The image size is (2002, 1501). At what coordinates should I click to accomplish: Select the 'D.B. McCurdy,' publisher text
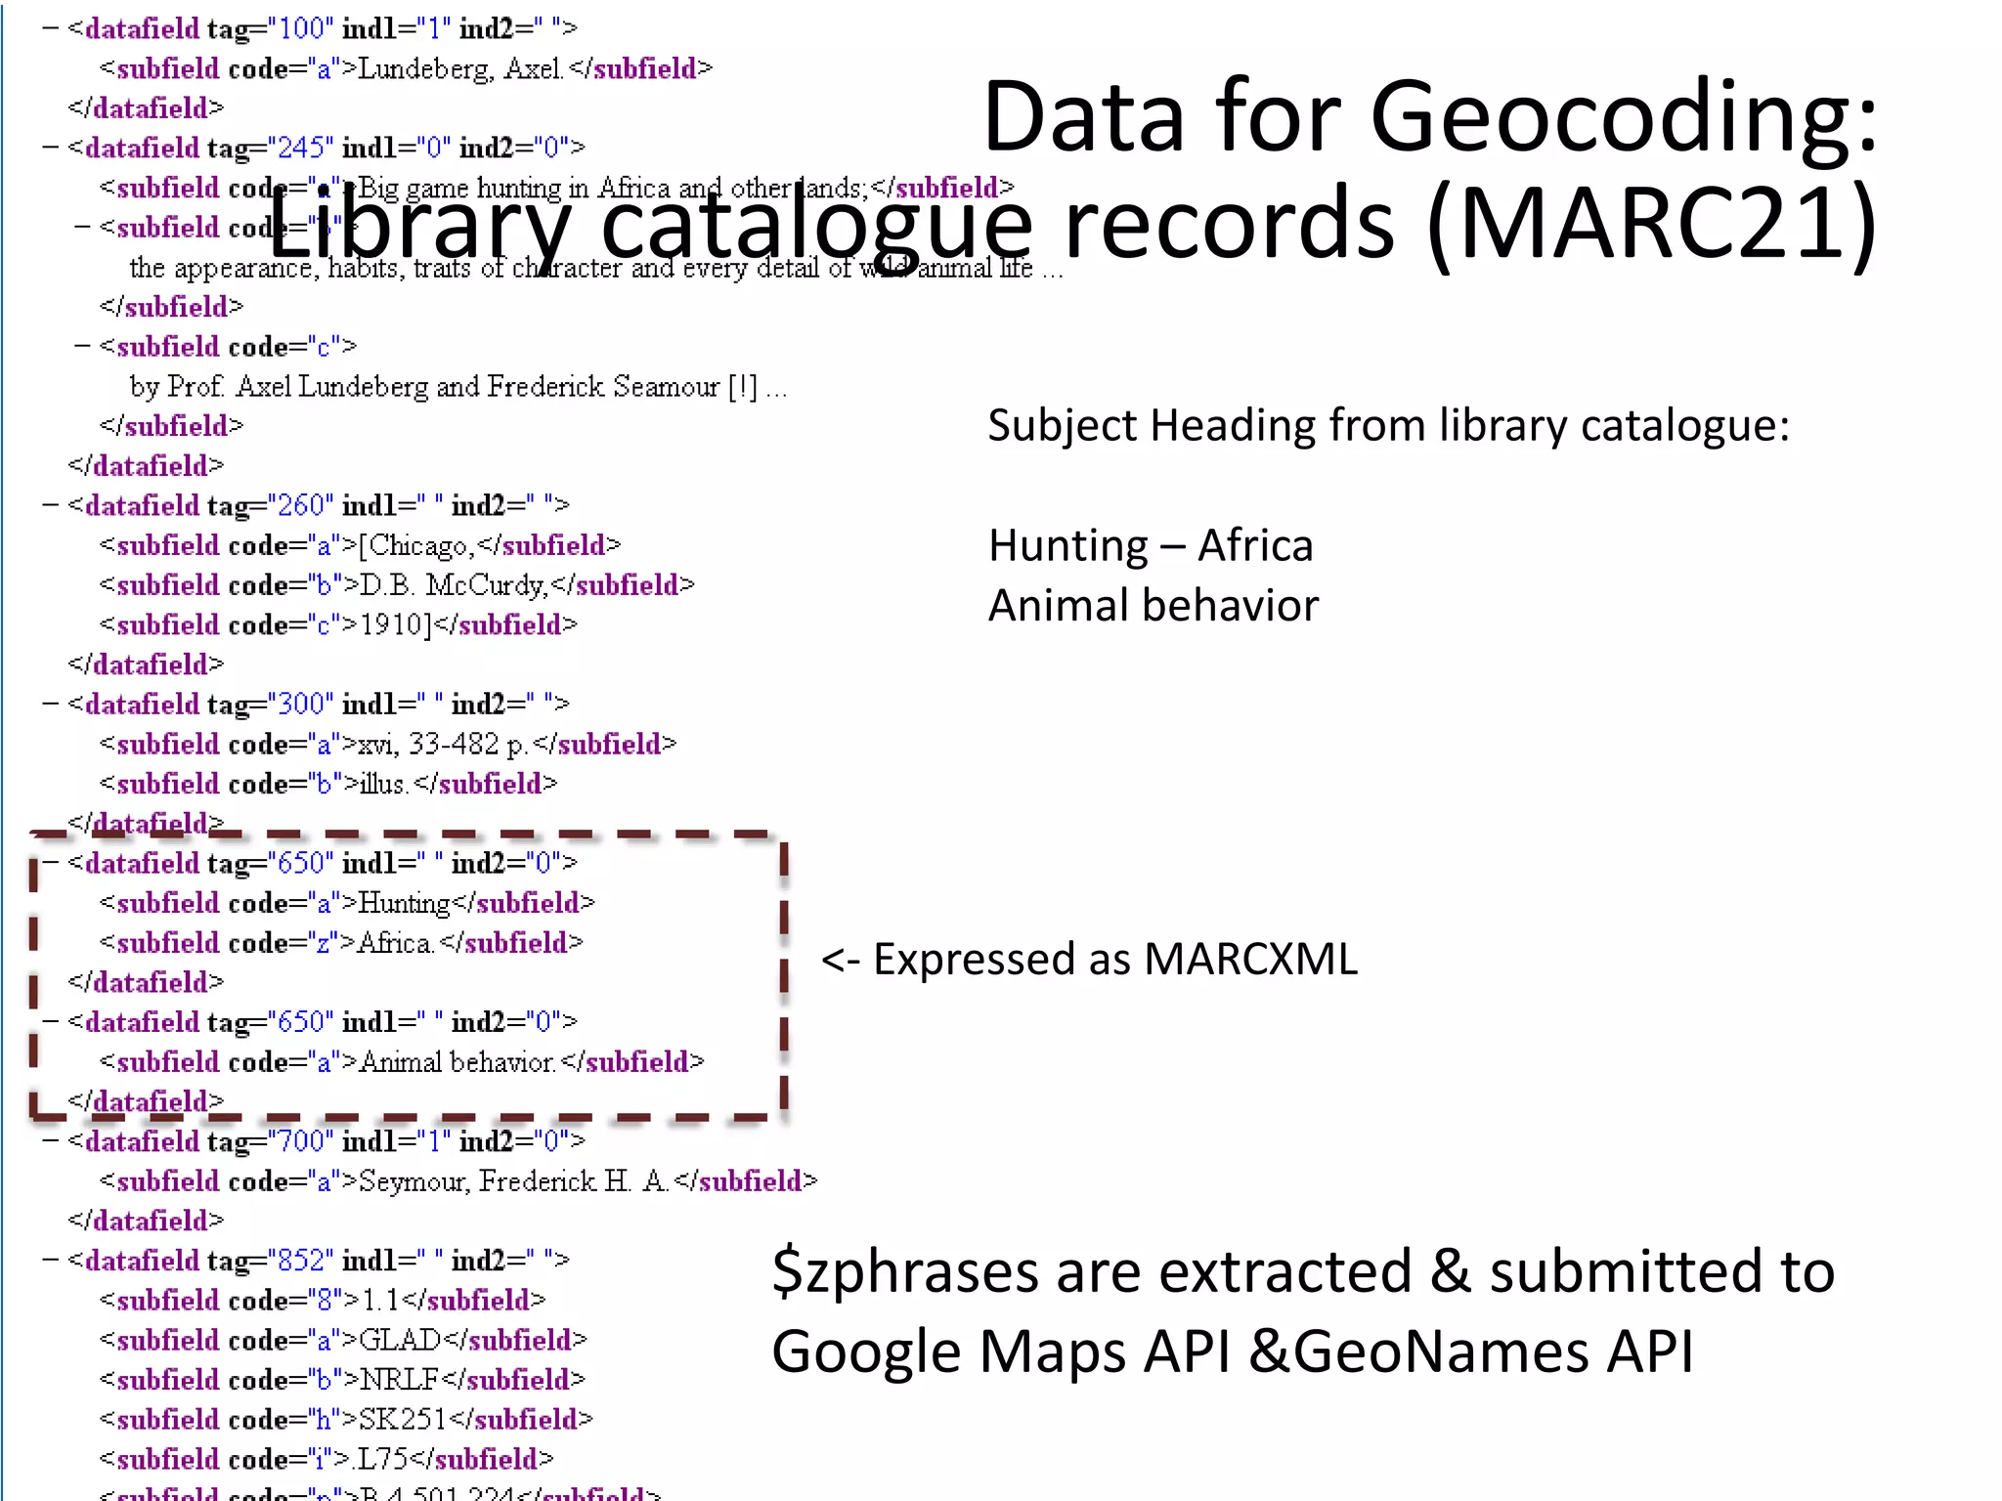pos(454,585)
